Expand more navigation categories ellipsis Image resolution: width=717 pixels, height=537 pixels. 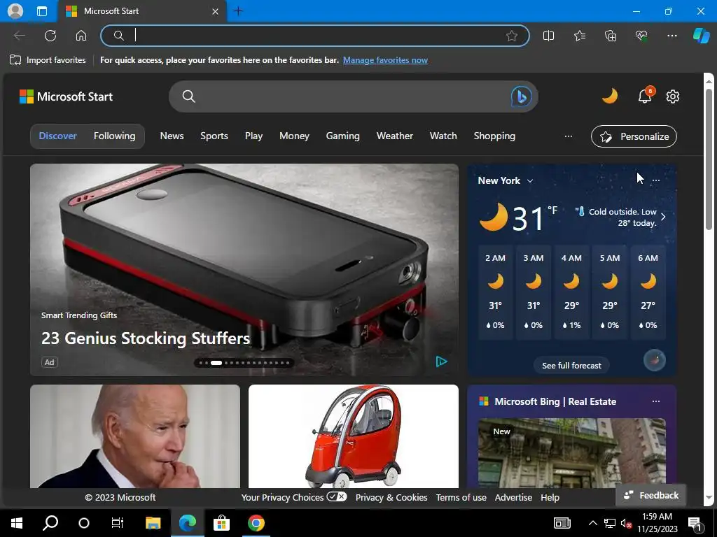pyautogui.click(x=568, y=136)
